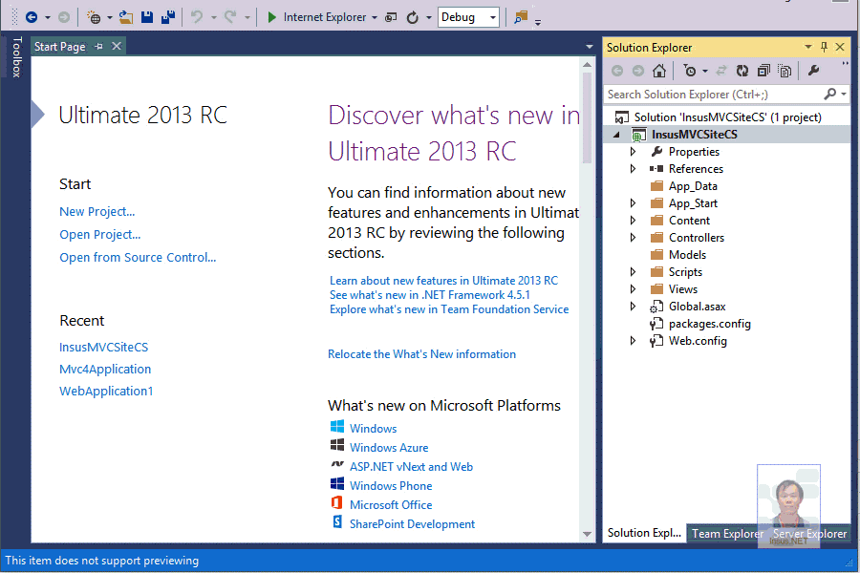Toggle Show All Files in Solution Explorer
The width and height of the screenshot is (860, 573).
[785, 71]
